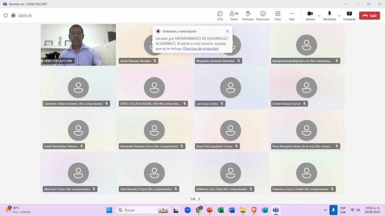Select URIEL COLLADO IEM video tile
The image size is (385, 216).
pyautogui.click(x=78, y=45)
